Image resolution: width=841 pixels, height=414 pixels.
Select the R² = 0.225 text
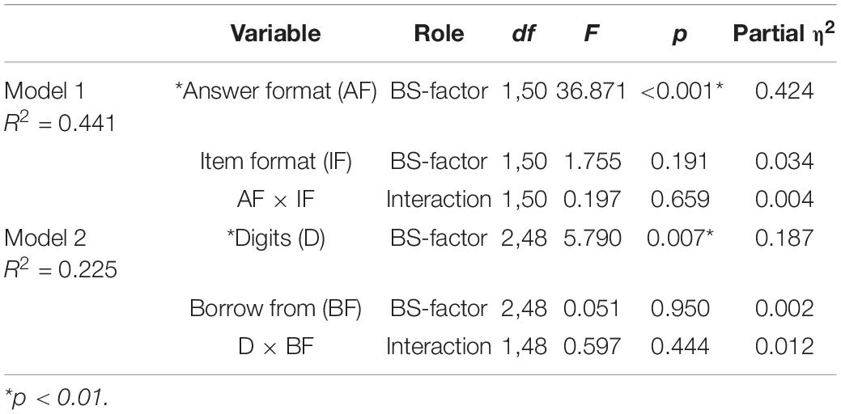click(x=60, y=269)
